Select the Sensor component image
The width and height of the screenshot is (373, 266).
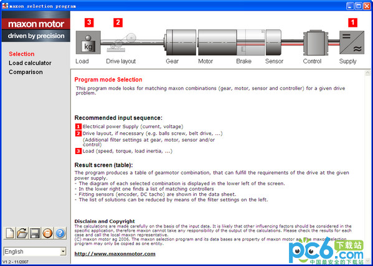coord(273,42)
